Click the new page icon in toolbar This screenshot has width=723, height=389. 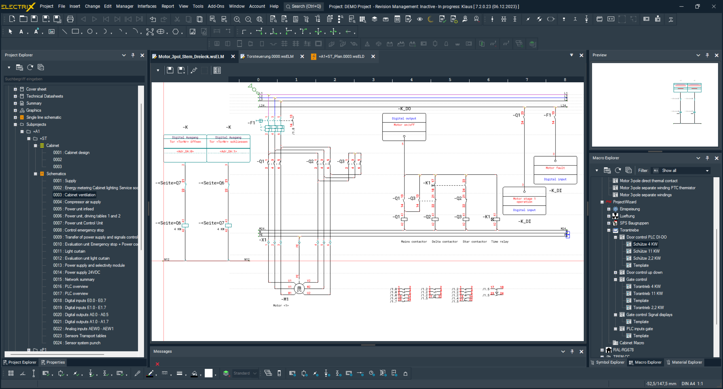(x=12, y=19)
